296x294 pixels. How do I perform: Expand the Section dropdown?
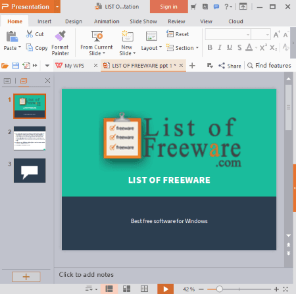click(197, 48)
